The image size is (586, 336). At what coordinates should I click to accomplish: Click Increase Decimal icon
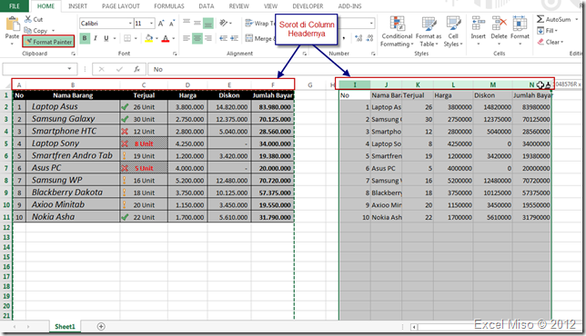coord(359,38)
